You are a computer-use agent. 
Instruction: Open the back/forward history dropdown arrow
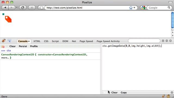(17, 8)
